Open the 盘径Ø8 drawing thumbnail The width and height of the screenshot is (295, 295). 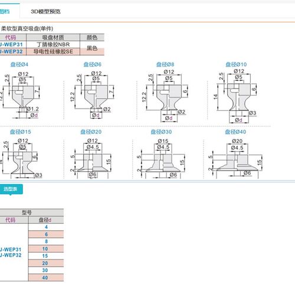click(165, 96)
